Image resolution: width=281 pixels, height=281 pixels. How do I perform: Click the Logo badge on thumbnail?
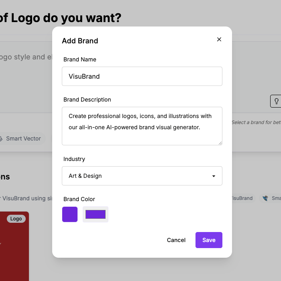16,219
